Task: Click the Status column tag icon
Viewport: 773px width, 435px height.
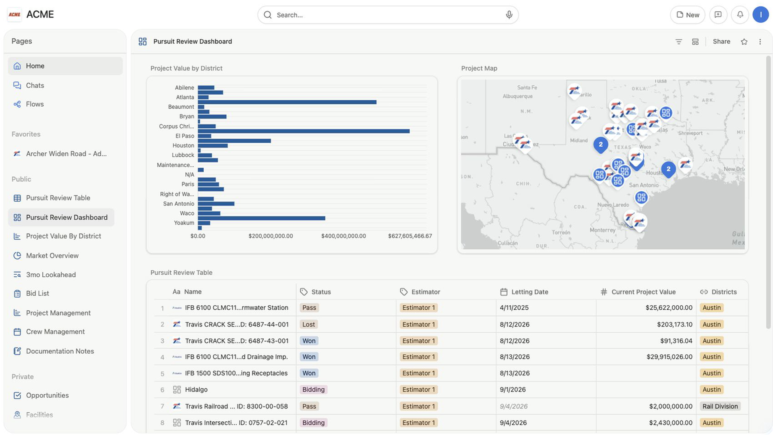Action: pyautogui.click(x=304, y=292)
